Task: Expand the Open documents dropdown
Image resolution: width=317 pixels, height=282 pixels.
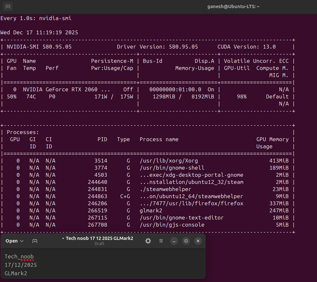Action: pyautogui.click(x=15, y=241)
